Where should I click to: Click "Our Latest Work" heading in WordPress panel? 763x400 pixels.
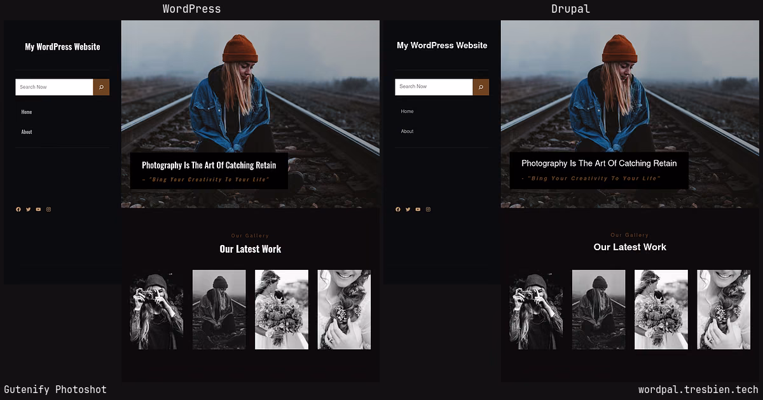click(x=250, y=249)
